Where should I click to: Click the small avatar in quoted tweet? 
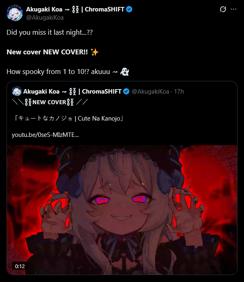(x=17, y=91)
